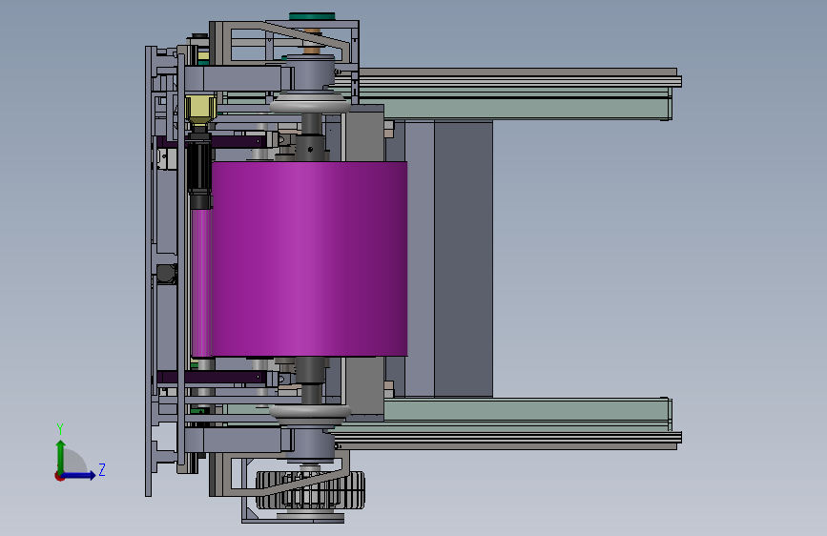Select the upper horizontal extrusion rail
The image size is (827, 536).
507,80
